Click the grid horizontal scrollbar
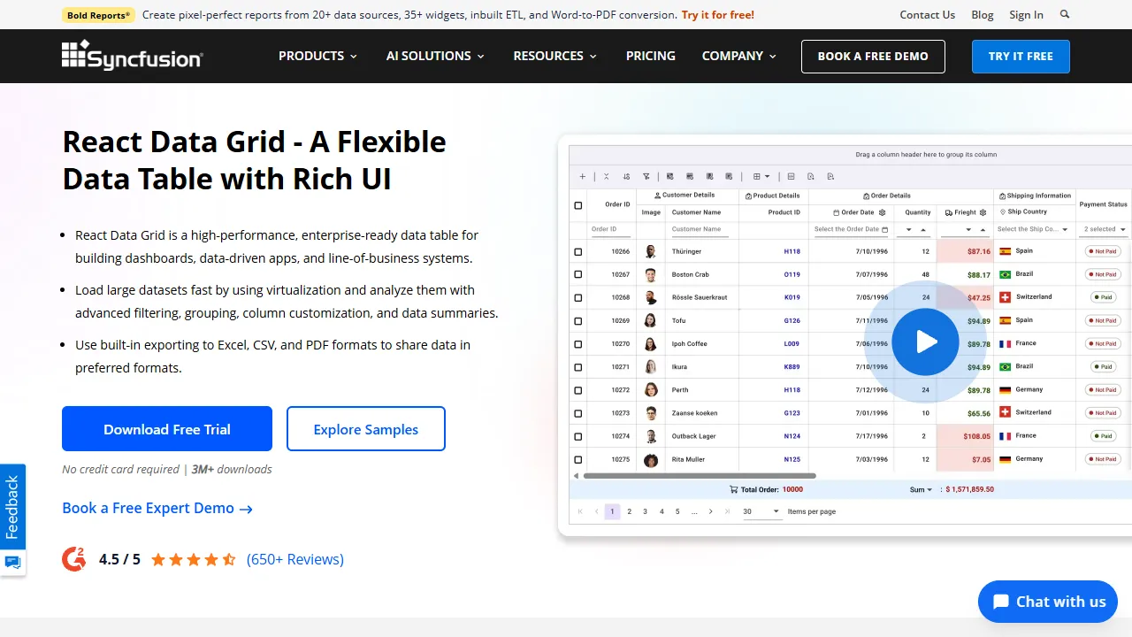The width and height of the screenshot is (1132, 637). pyautogui.click(x=699, y=476)
